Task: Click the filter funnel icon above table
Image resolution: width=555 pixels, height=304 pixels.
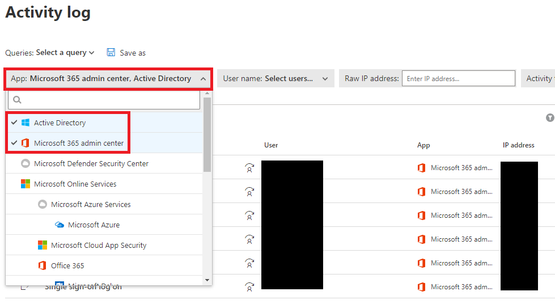Action: (550, 117)
